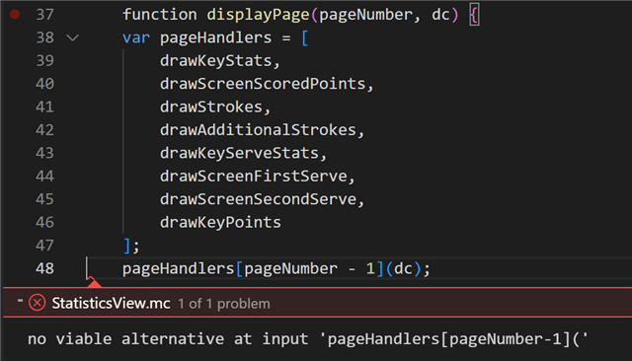This screenshot has width=632, height=361.
Task: Click the opening curly brace on line 37
Action: click(474, 16)
